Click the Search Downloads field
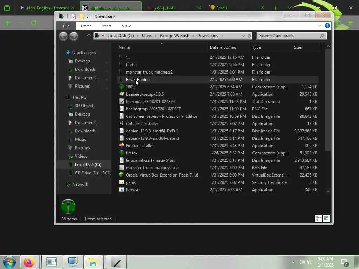 291,36
